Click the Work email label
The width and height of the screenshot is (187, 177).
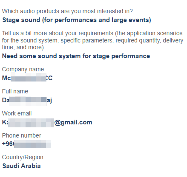click(17, 113)
